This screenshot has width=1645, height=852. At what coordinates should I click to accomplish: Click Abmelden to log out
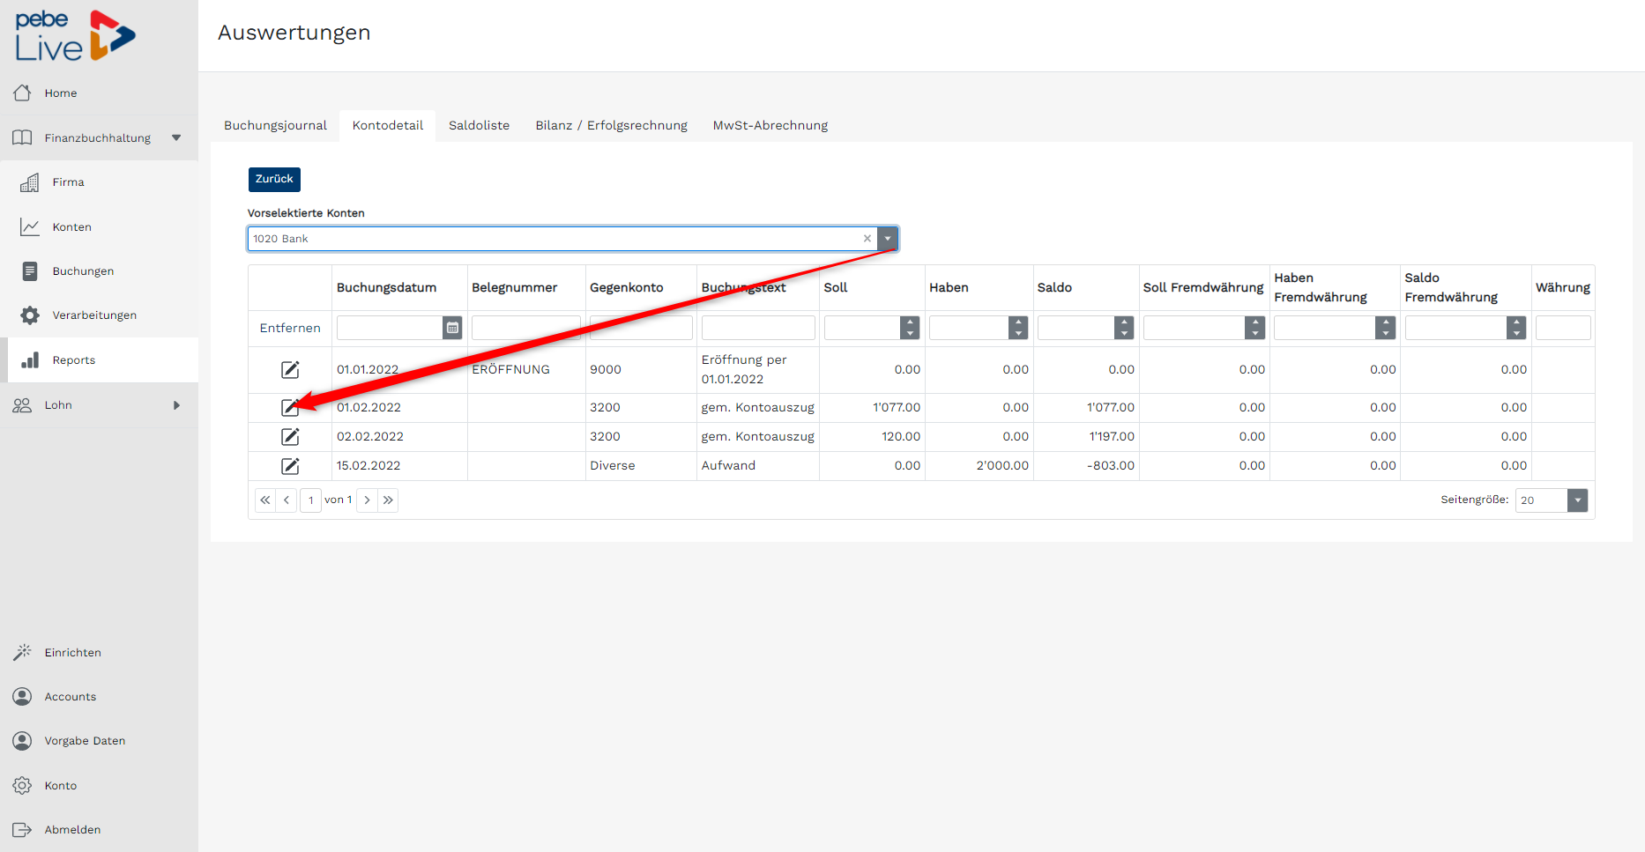coord(72,830)
